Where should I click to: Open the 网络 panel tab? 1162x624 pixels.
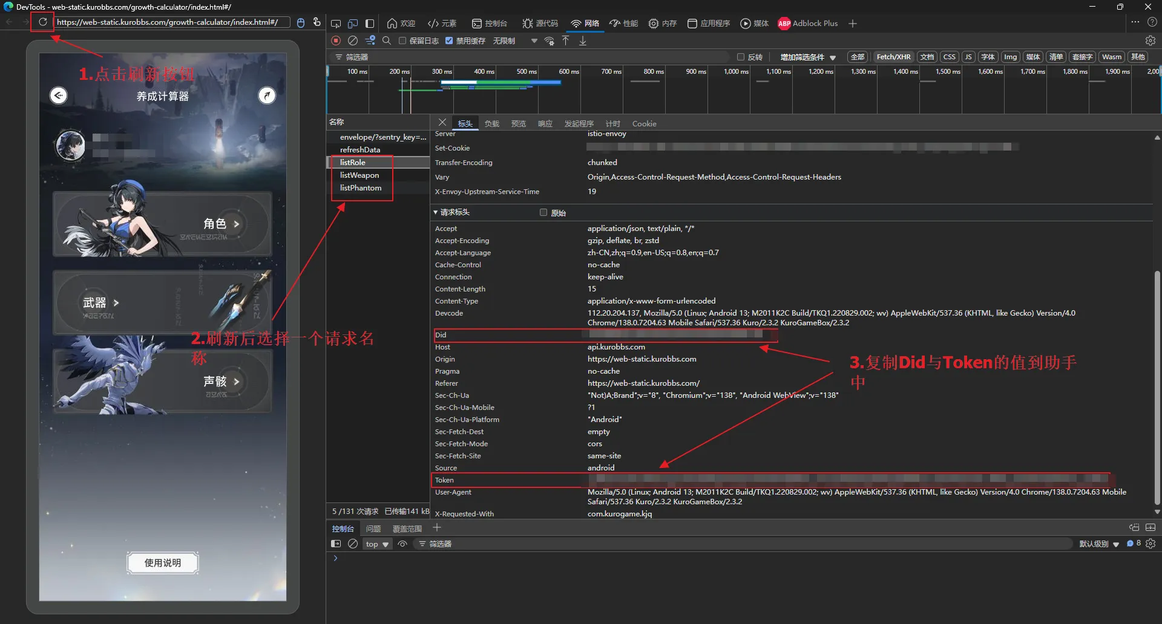(585, 24)
